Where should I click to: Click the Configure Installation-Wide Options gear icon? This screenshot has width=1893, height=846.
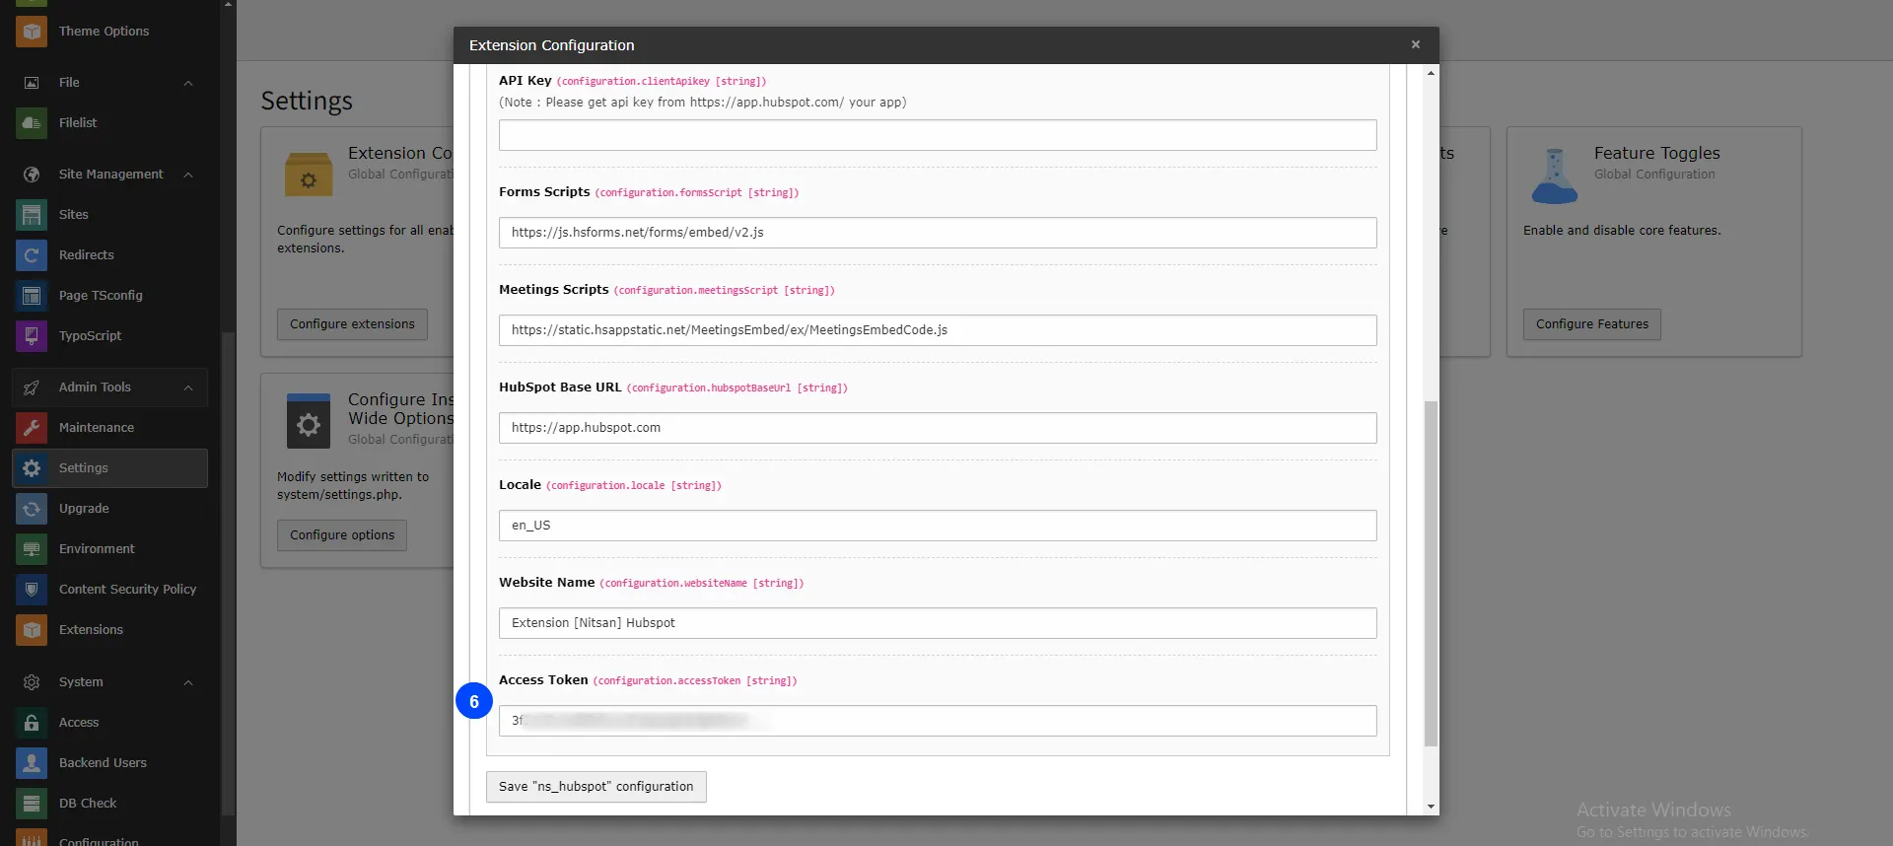(x=309, y=422)
